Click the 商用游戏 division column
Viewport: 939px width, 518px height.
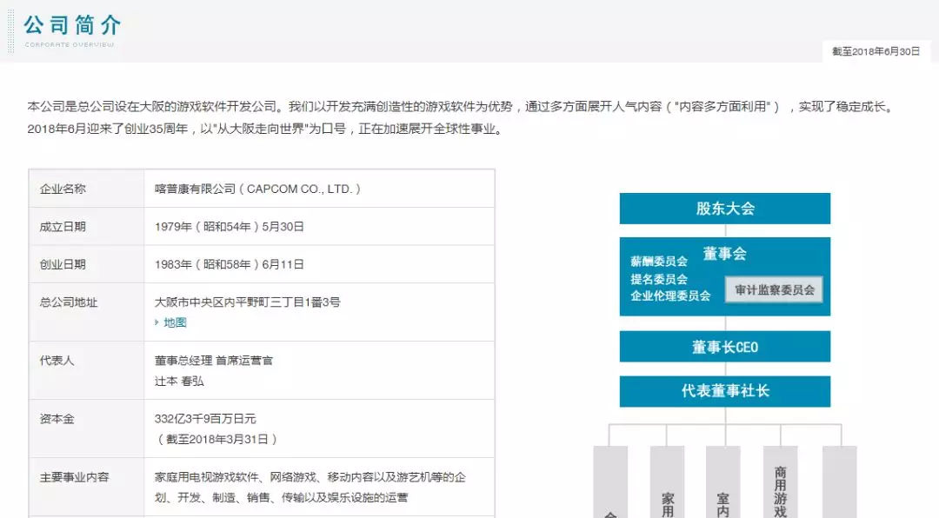[782, 482]
